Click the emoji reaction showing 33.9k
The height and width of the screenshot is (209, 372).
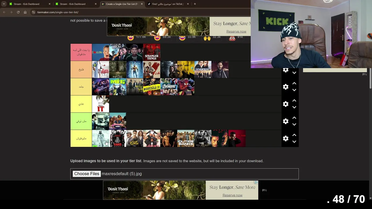tap(182, 38)
